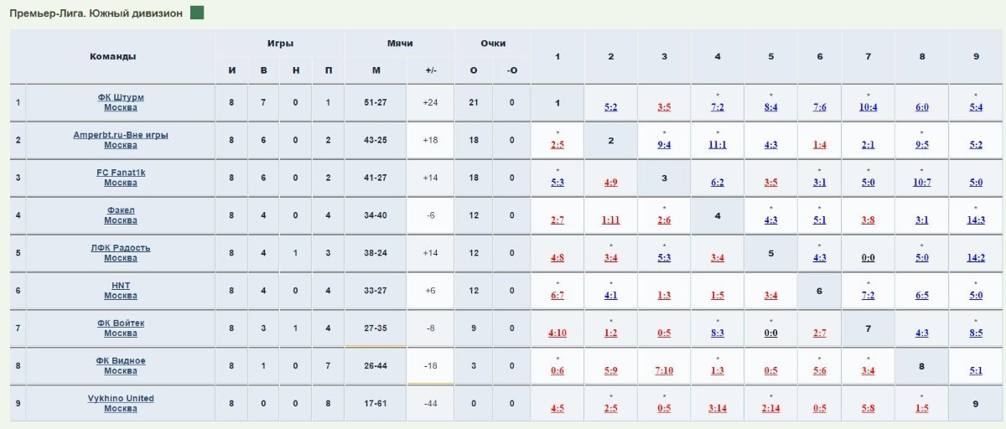Open the 4:10 result in Войтек row
Viewport: 1006px width, 429px height.
pyautogui.click(x=557, y=333)
